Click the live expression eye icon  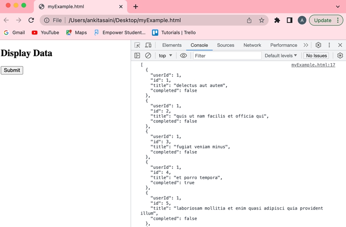pyautogui.click(x=183, y=56)
